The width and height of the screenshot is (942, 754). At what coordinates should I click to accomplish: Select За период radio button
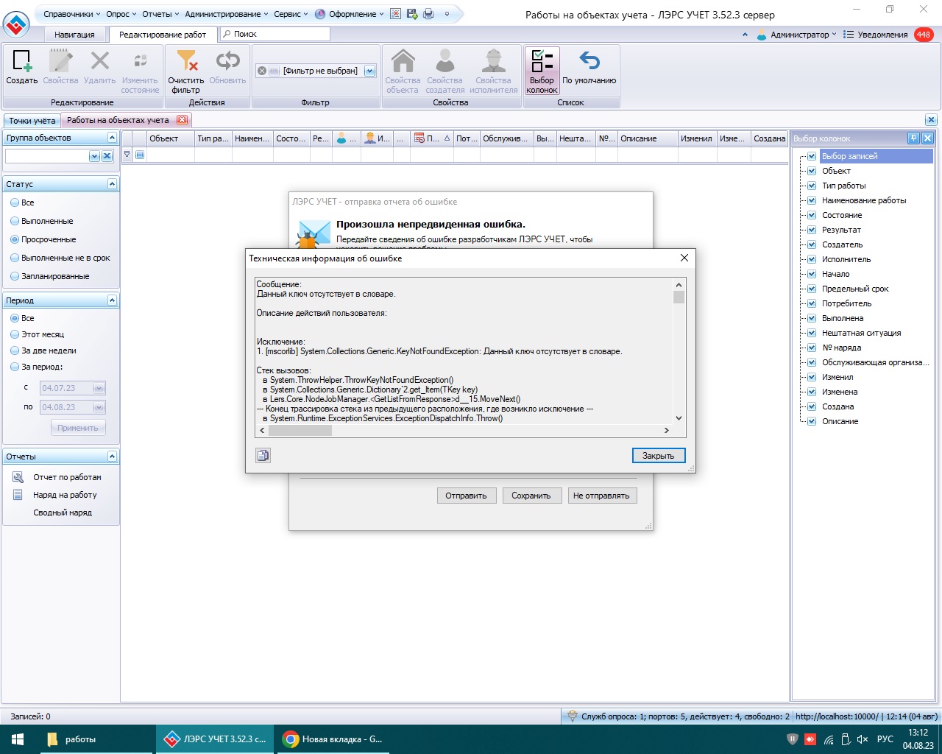tap(15, 367)
